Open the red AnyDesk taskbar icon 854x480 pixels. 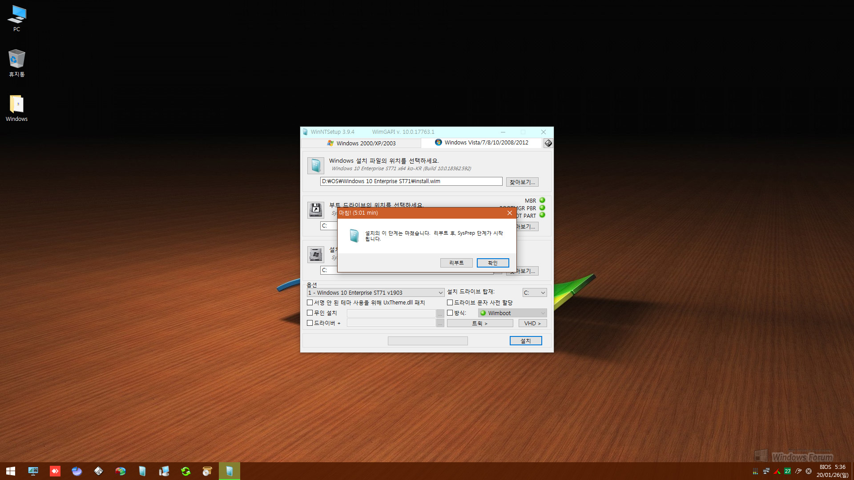[x=55, y=471]
